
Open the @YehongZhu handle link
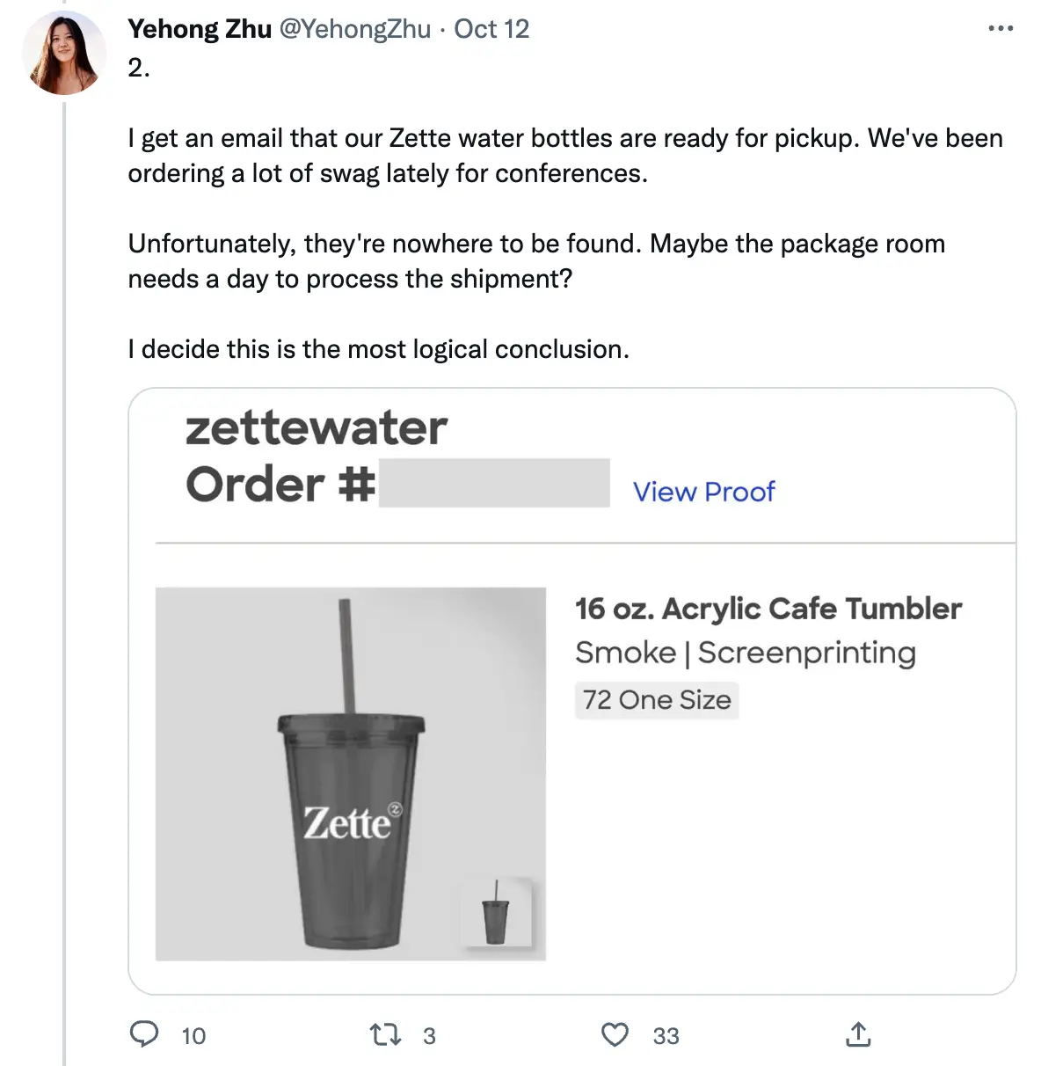pyautogui.click(x=355, y=29)
